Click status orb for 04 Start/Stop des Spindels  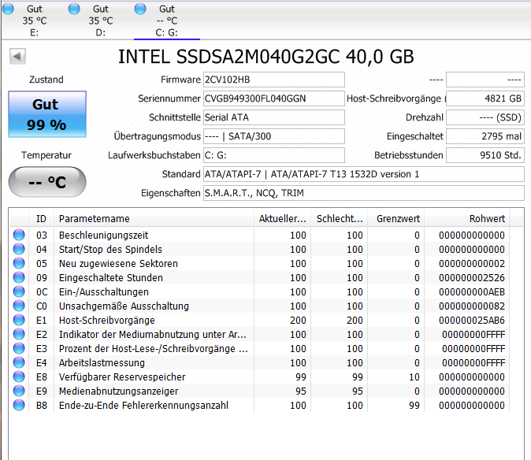(19, 249)
